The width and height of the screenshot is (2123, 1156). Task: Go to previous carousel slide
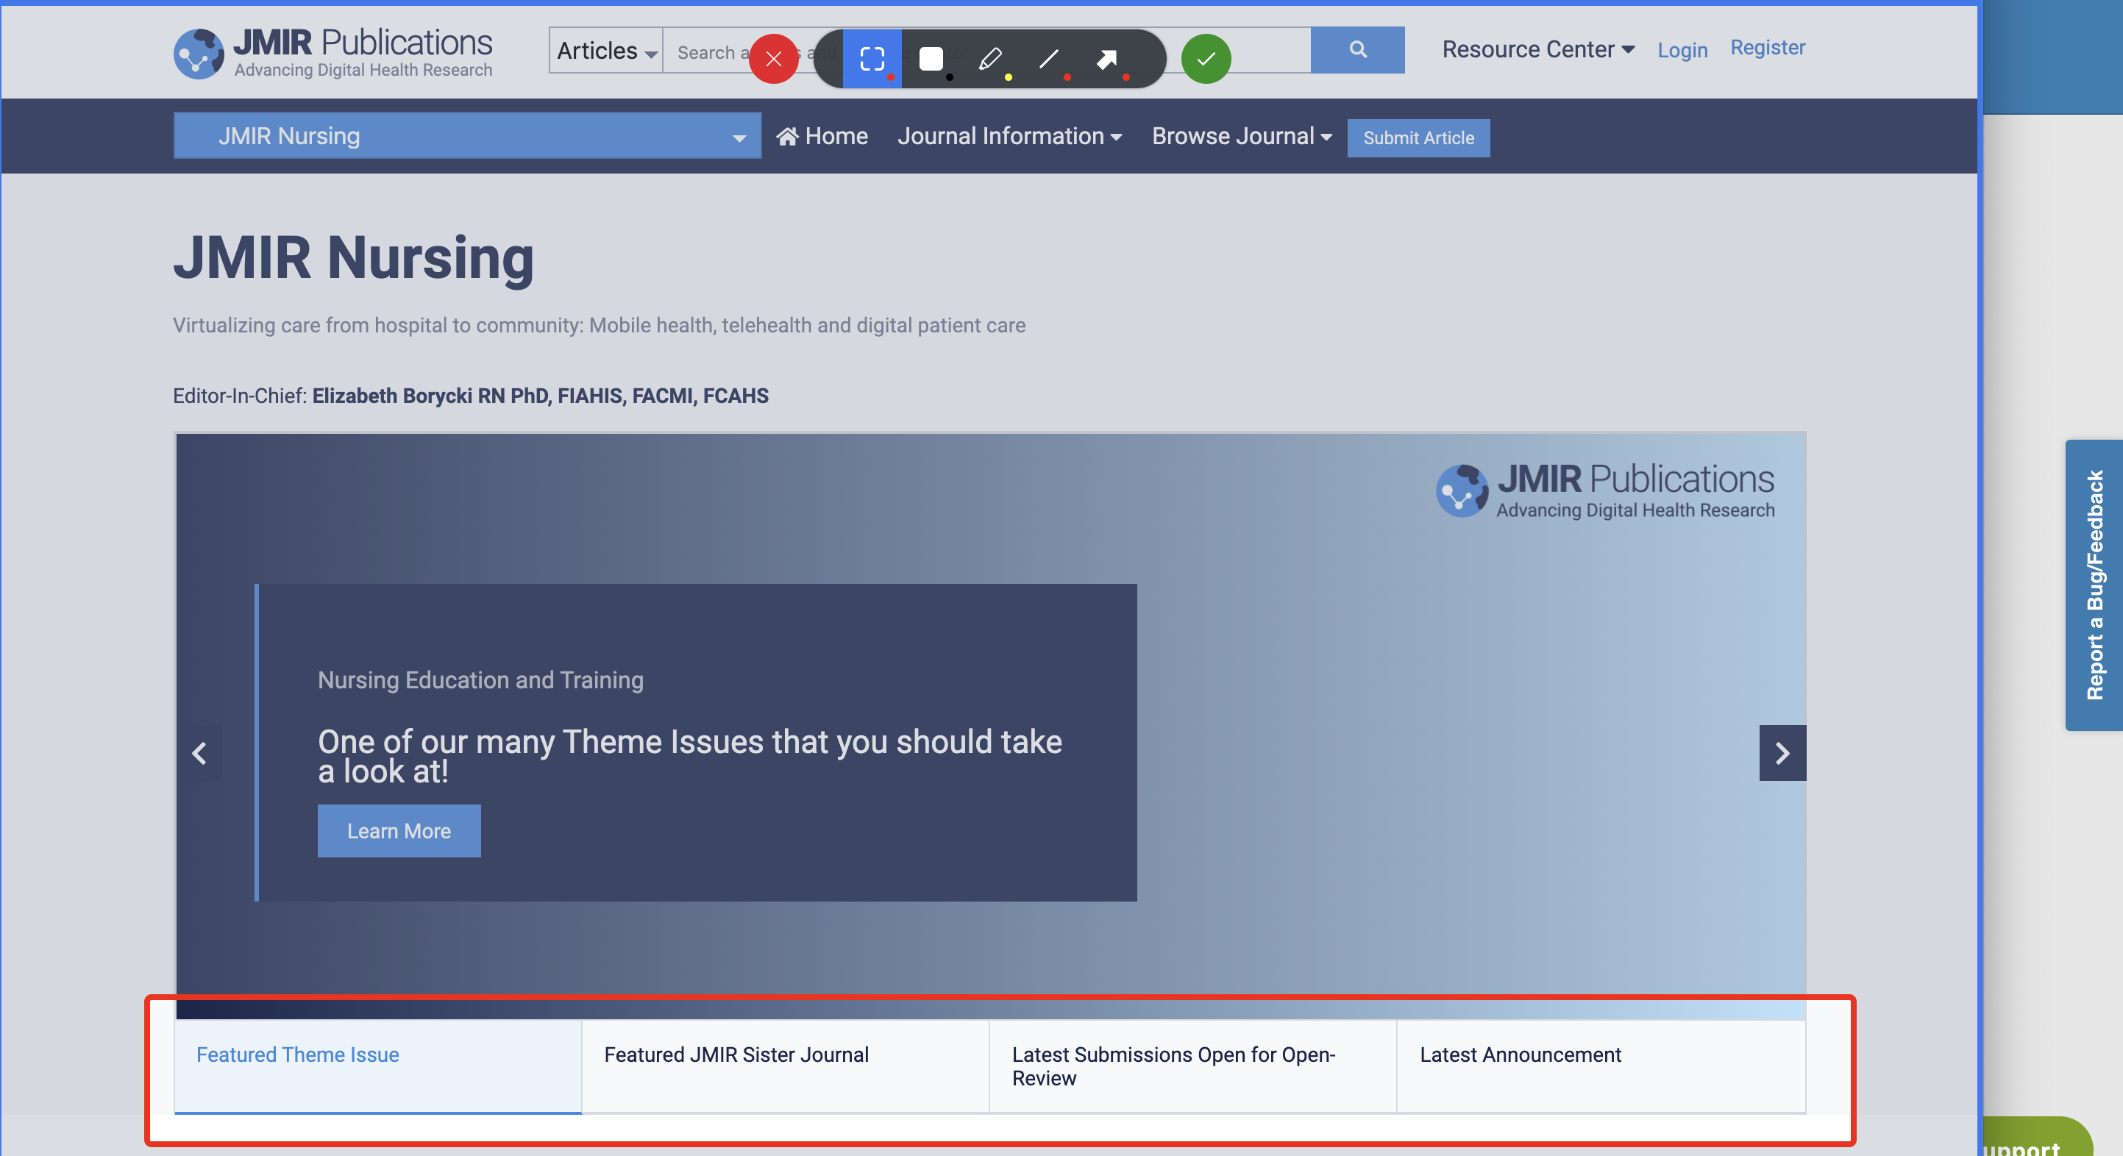coord(199,752)
